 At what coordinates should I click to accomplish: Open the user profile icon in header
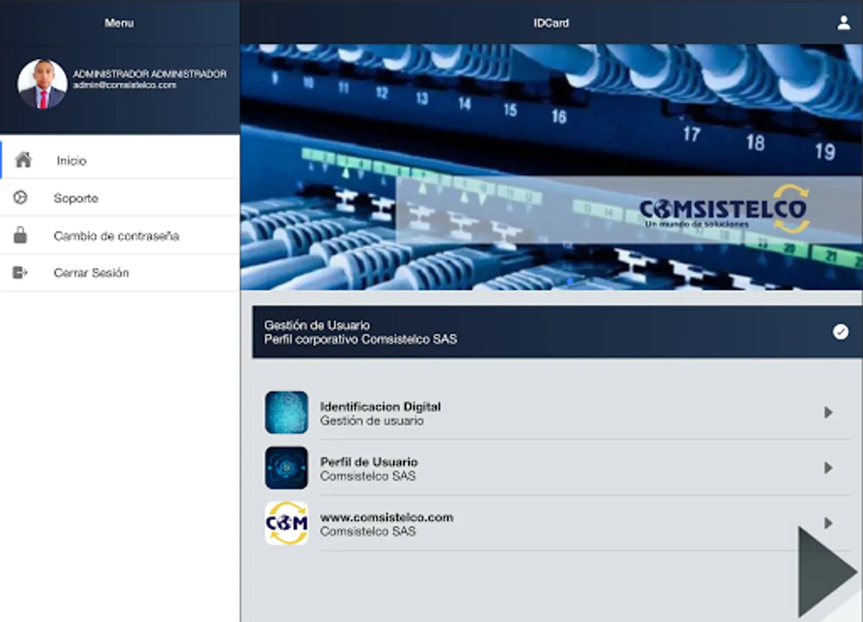click(844, 23)
